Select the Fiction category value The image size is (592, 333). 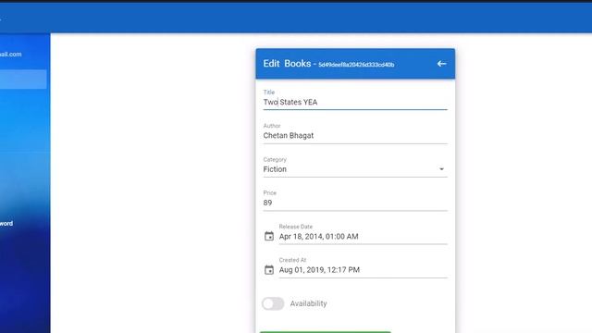tap(275, 169)
